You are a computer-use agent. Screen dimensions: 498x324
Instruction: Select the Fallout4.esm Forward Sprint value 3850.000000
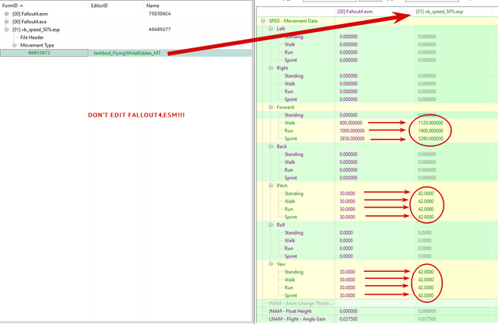352,138
